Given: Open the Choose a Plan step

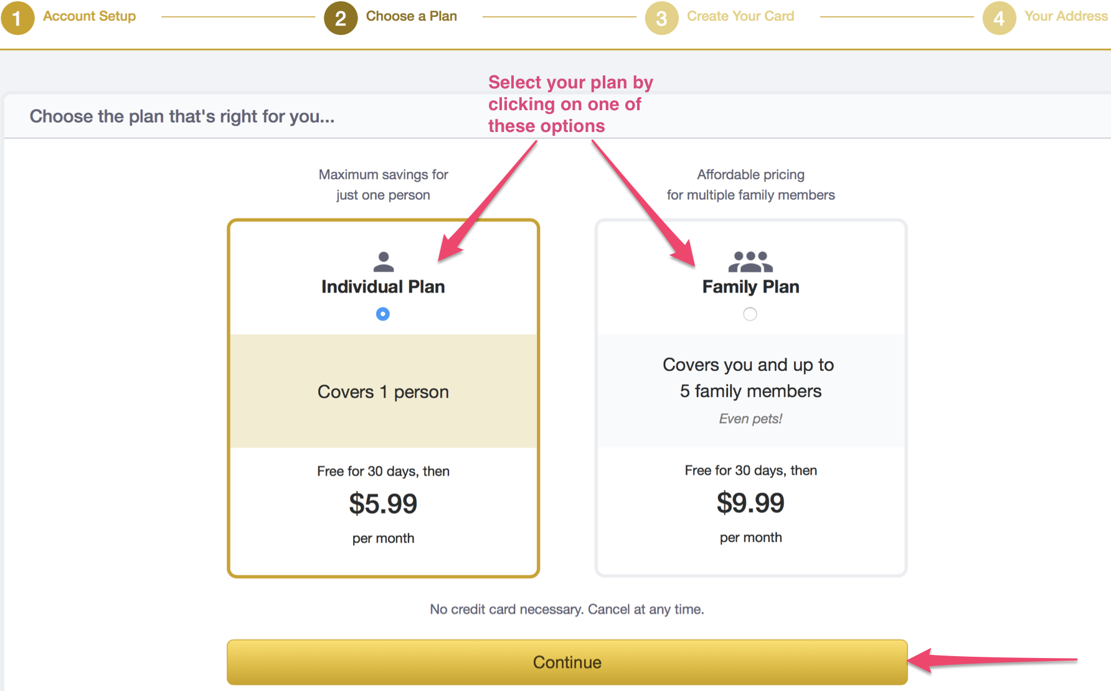Looking at the screenshot, I should point(412,16).
